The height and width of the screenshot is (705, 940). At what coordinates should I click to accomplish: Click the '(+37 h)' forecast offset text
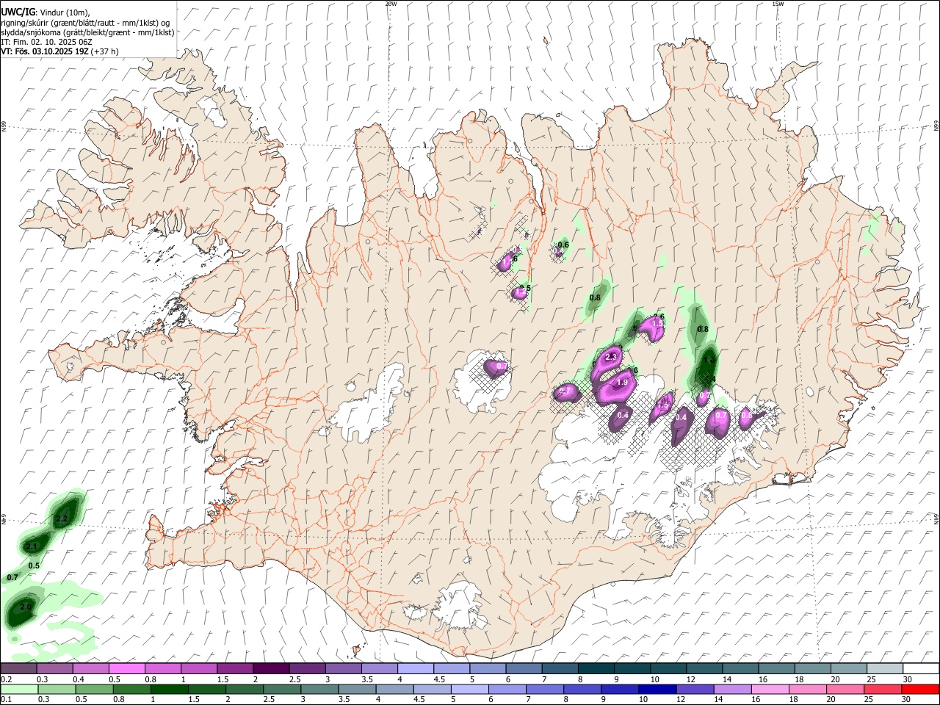pos(105,51)
